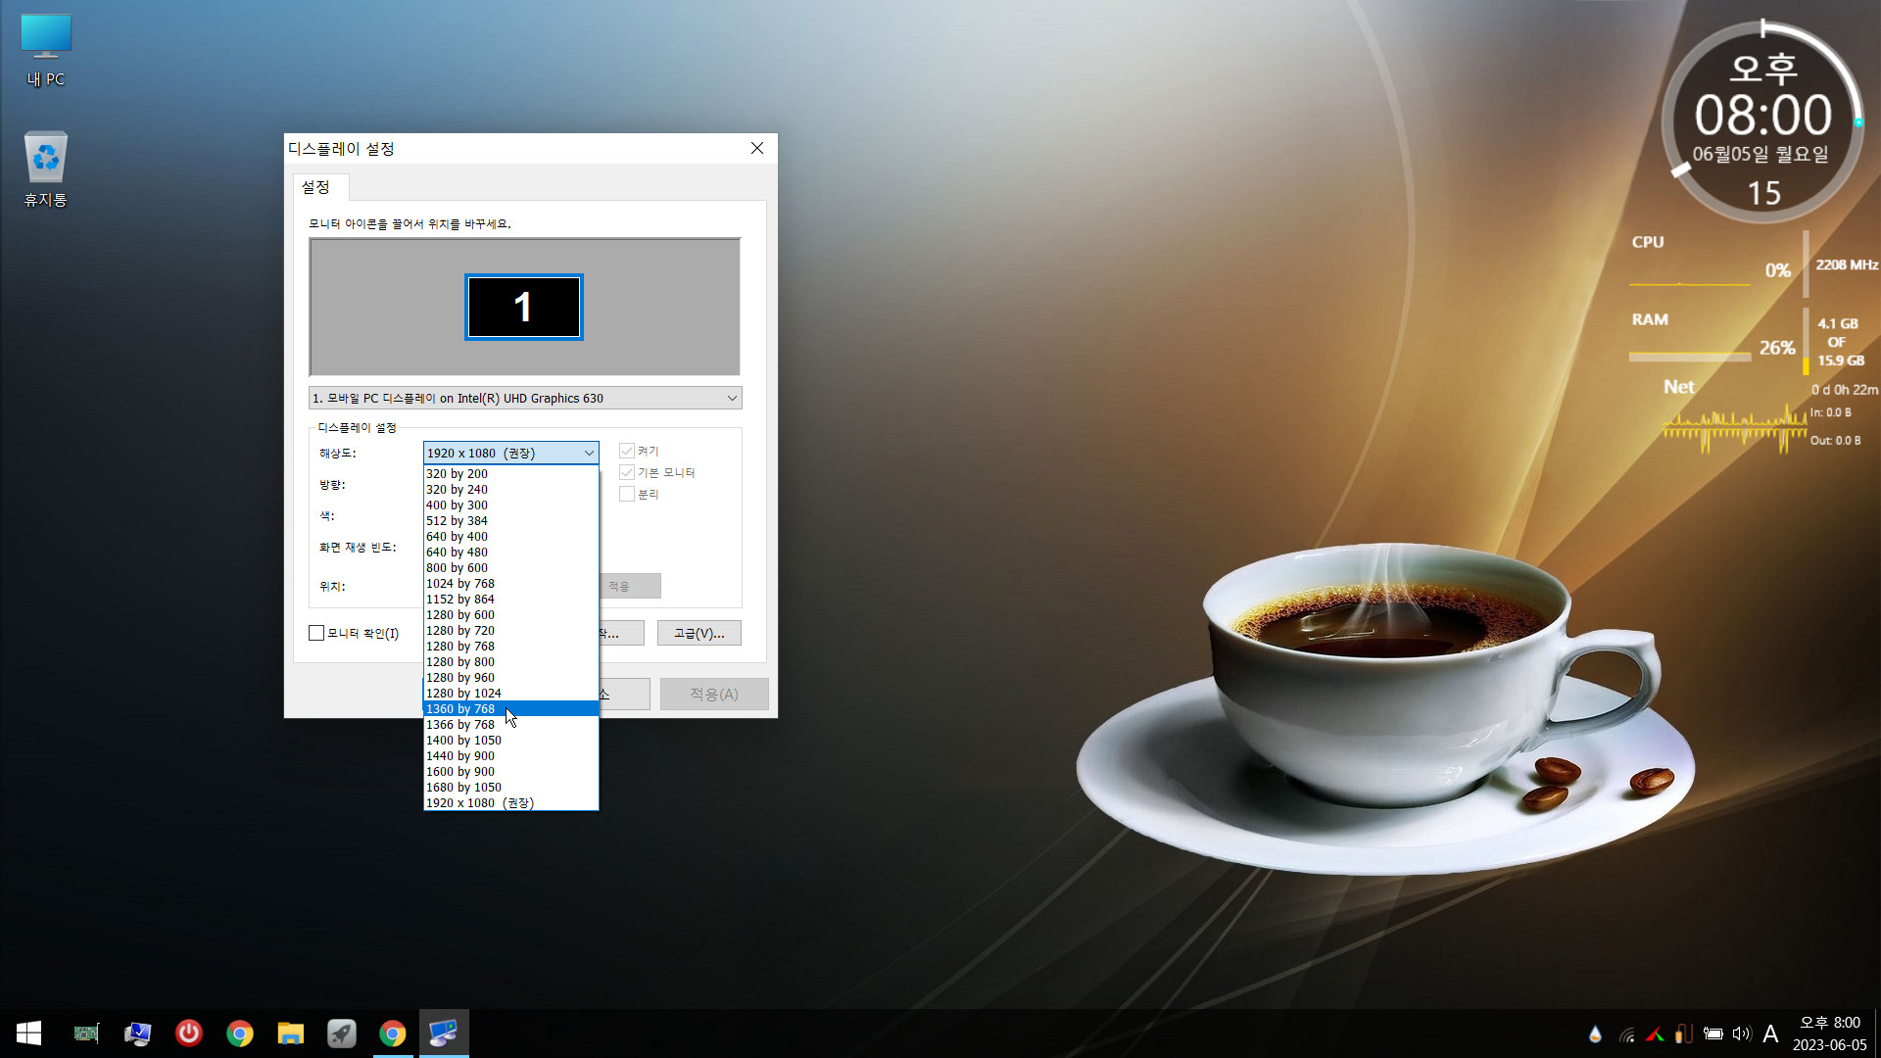
Task: Enable the 모니터 확인(I) checkbox
Action: coord(316,633)
